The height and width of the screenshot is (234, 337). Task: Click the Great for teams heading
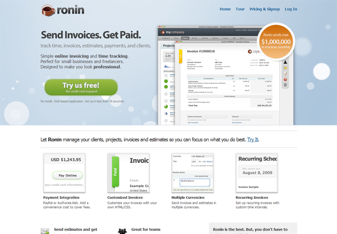coord(146,230)
